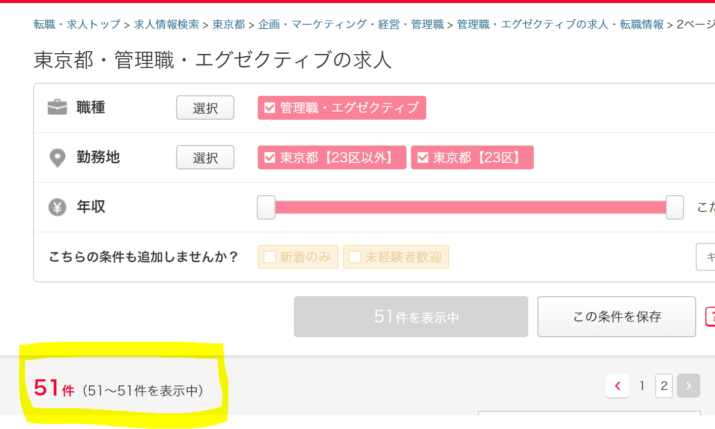
Task: Click the gray next page arrow
Action: [x=689, y=386]
